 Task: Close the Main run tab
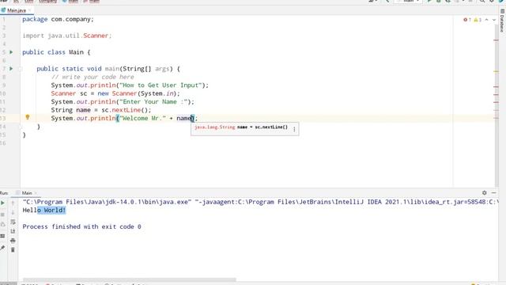coord(36,193)
